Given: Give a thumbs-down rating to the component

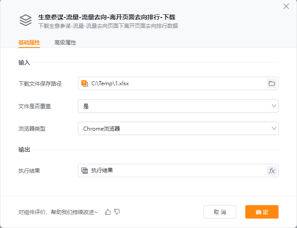Looking at the screenshot, I should [x=117, y=212].
